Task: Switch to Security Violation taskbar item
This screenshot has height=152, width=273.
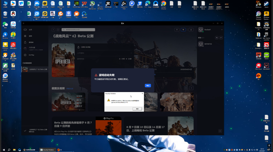Action: pos(47,150)
